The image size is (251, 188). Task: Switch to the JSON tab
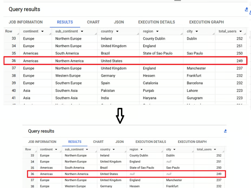(119, 22)
